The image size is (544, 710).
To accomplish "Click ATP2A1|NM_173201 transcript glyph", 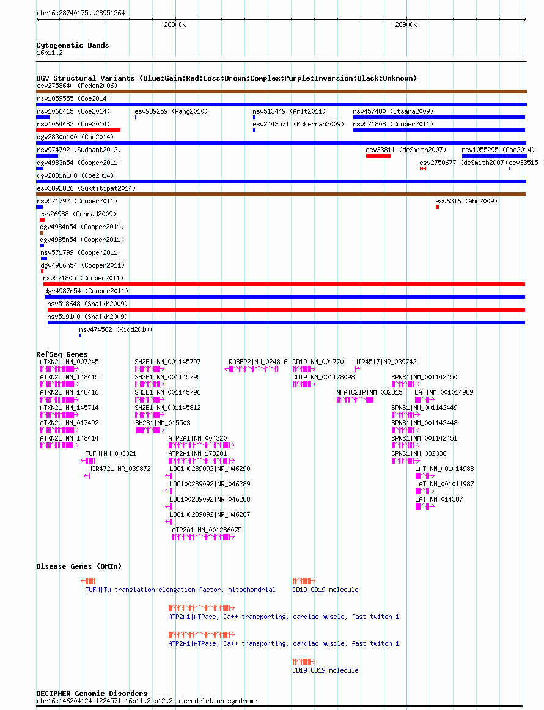I will coord(202,461).
